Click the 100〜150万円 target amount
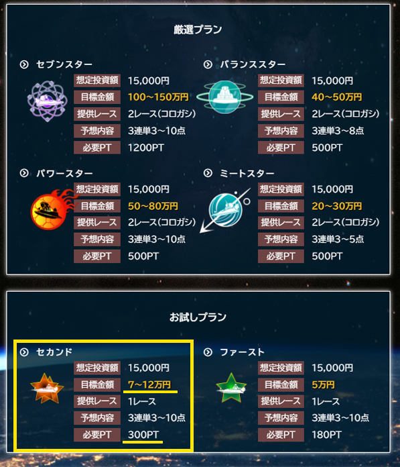The width and height of the screenshot is (400, 467). pos(158,97)
